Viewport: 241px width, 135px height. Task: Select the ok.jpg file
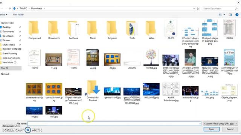(x=34, y=112)
